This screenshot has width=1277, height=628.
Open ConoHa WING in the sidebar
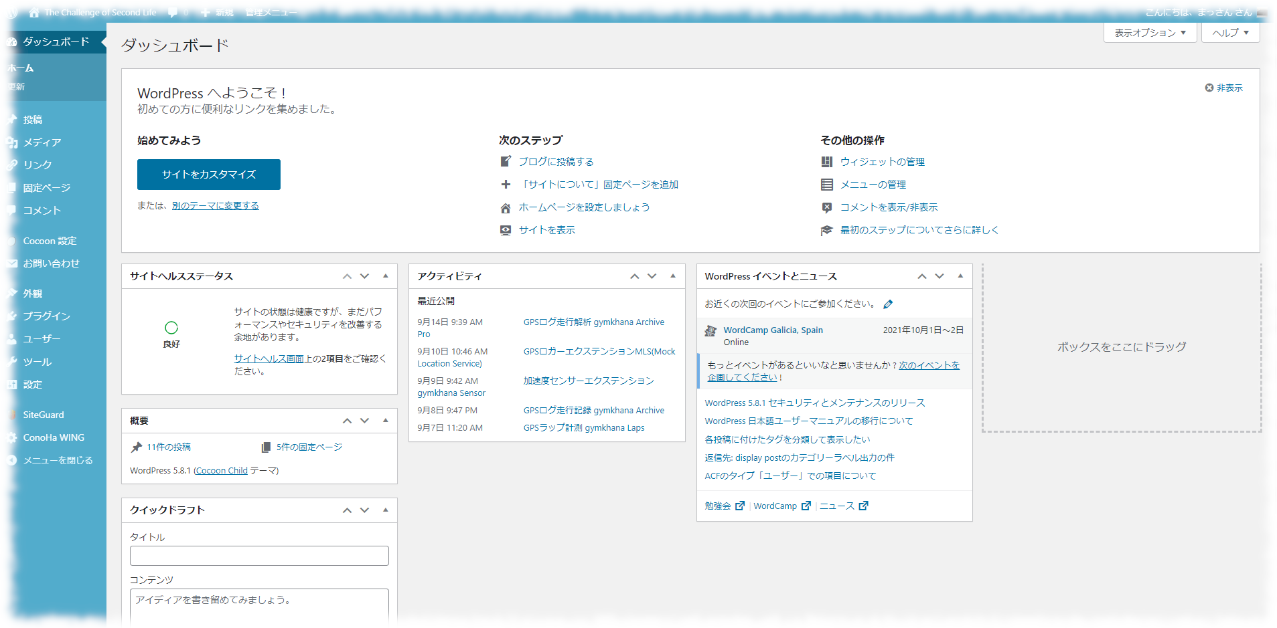tap(53, 437)
